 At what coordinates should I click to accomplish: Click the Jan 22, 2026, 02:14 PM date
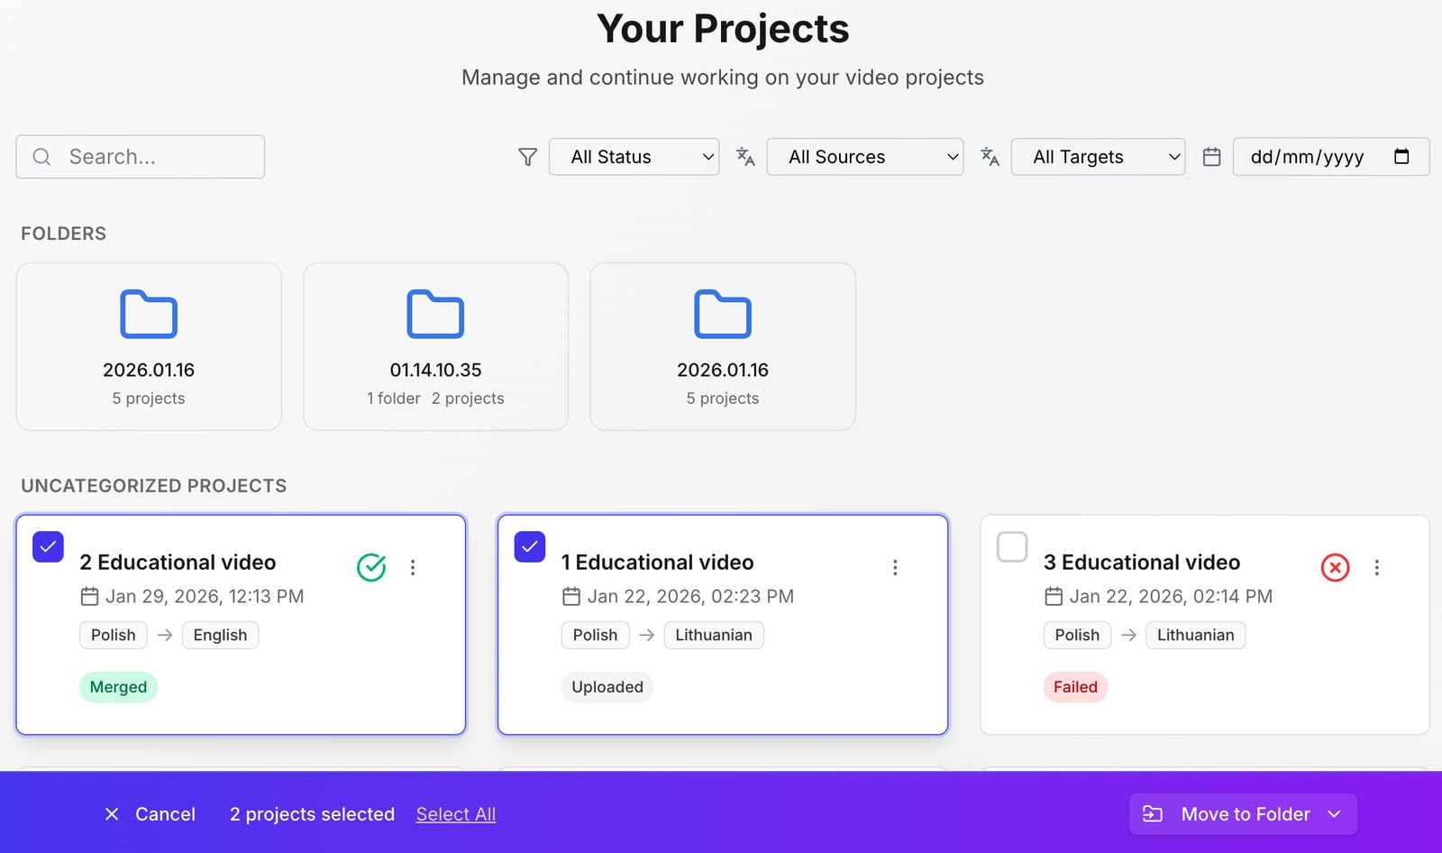(x=1171, y=596)
